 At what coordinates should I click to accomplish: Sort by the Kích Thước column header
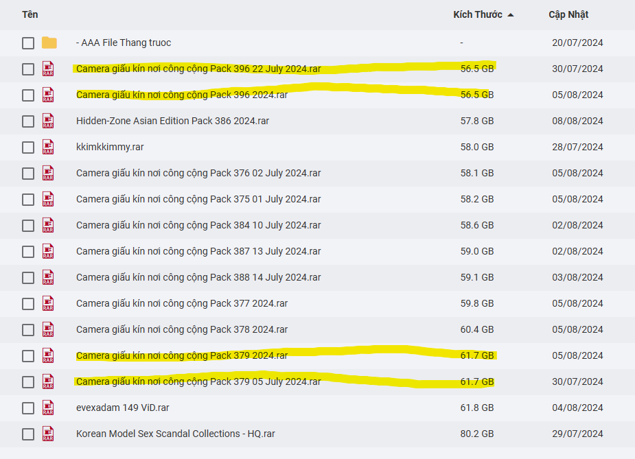[x=477, y=14]
